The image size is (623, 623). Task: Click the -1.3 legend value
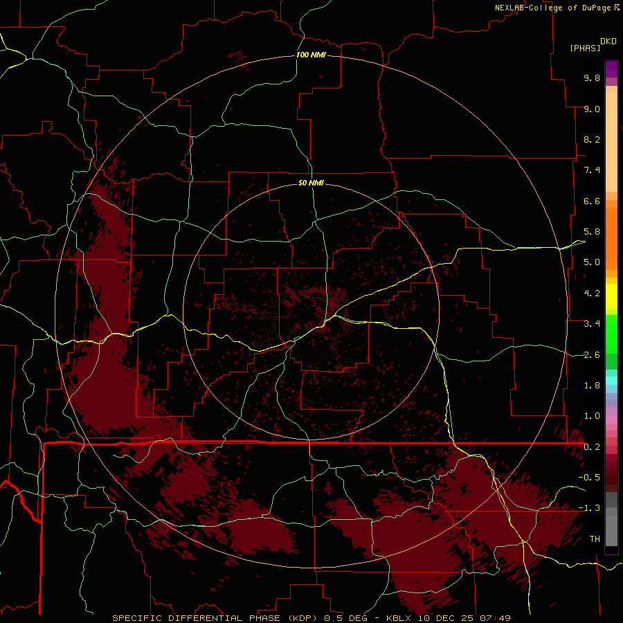coord(589,508)
